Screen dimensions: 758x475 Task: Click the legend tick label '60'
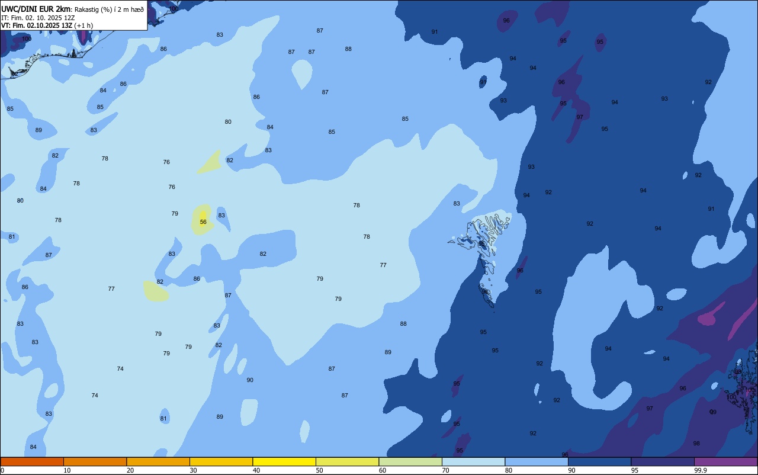[383, 470]
